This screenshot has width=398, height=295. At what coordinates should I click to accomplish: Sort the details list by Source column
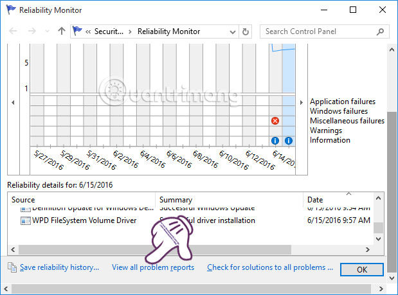pyautogui.click(x=81, y=200)
